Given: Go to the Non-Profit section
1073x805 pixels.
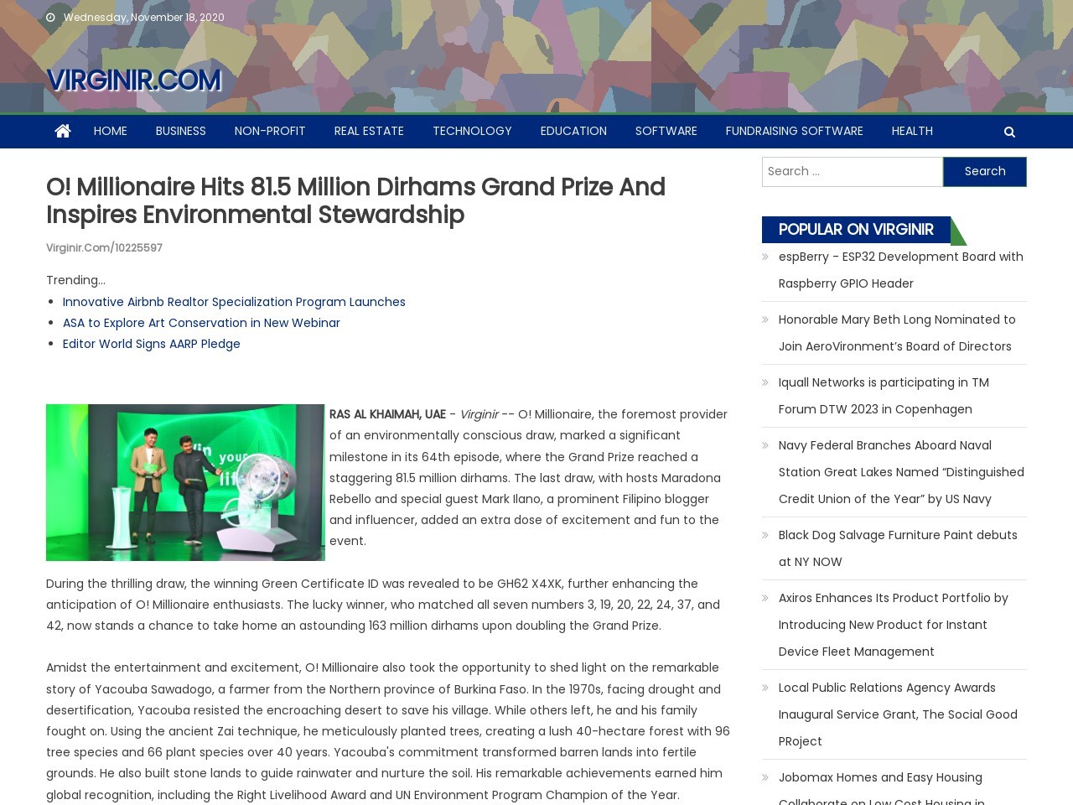Looking at the screenshot, I should [x=270, y=131].
